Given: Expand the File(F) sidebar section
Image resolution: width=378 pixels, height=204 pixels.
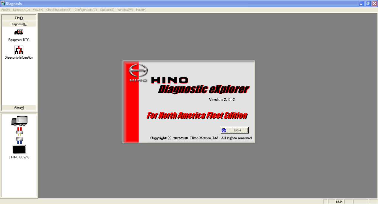Looking at the screenshot, I should point(19,18).
